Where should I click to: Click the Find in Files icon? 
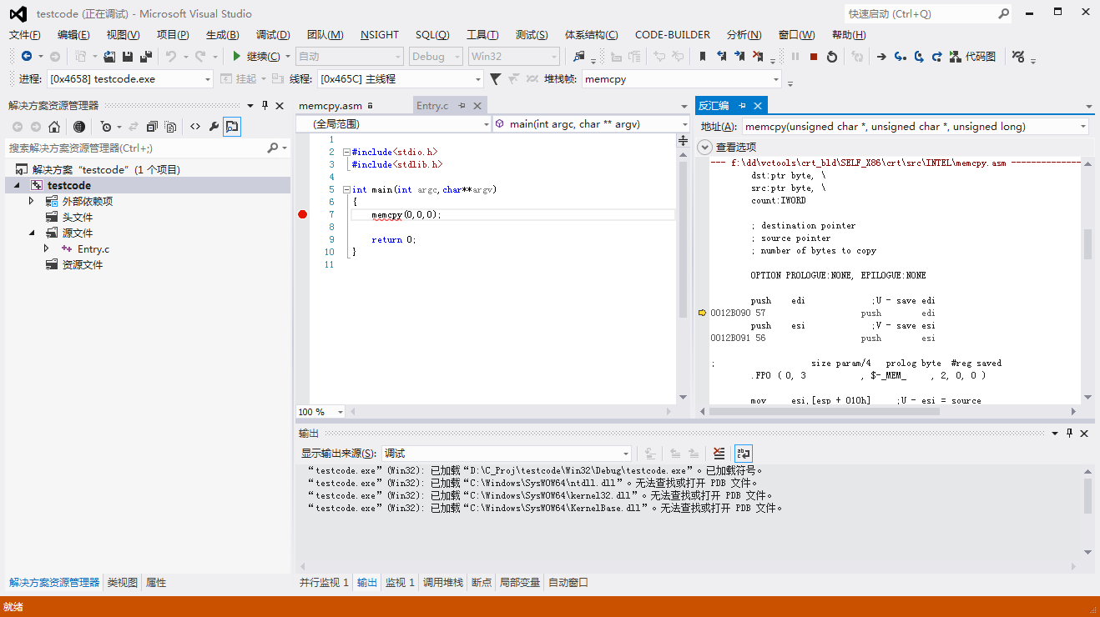[579, 56]
